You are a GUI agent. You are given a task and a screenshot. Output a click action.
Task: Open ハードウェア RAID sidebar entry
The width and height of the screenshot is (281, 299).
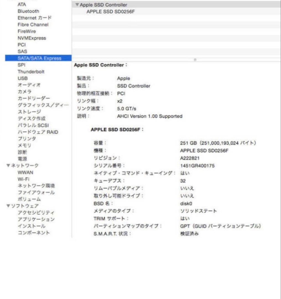tap(38, 132)
